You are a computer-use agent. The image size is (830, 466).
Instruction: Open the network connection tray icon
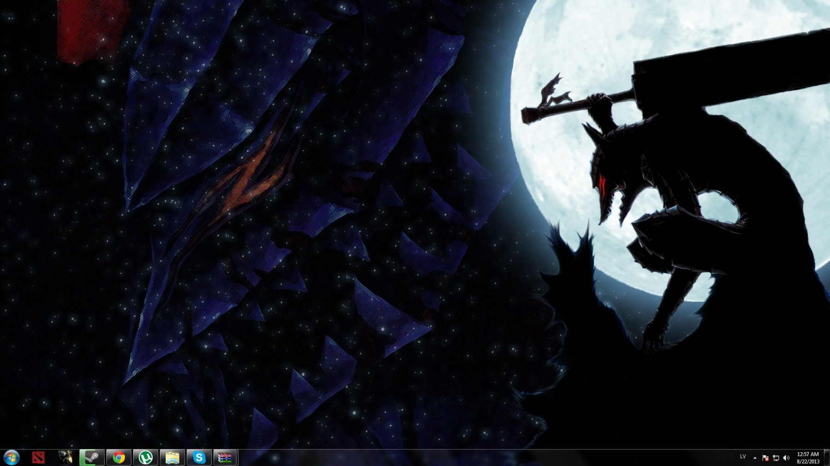pyautogui.click(x=776, y=458)
